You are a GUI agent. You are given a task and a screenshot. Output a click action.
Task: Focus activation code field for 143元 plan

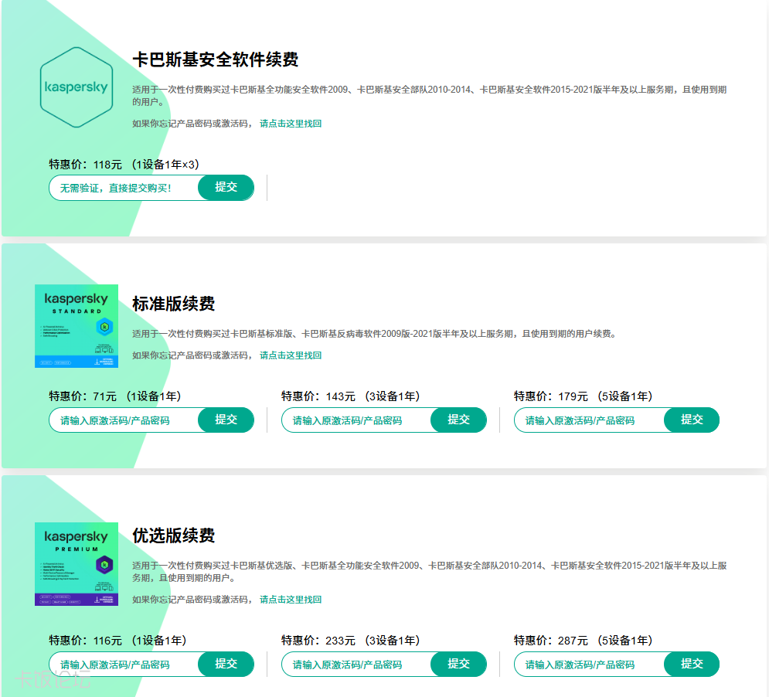(356, 420)
